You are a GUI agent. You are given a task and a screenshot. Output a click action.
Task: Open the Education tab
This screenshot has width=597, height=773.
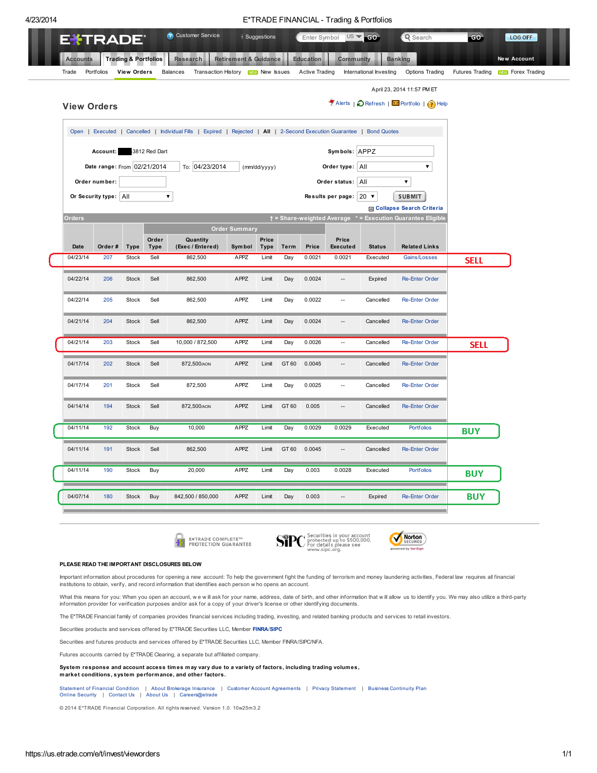click(307, 59)
